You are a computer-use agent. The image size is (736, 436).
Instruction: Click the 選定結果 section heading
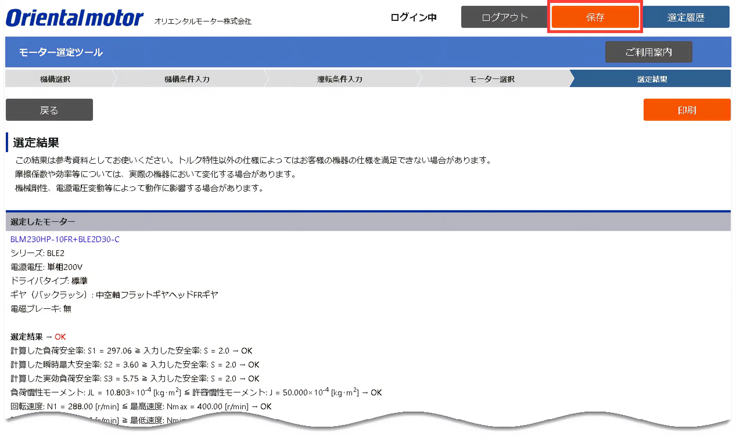click(36, 143)
